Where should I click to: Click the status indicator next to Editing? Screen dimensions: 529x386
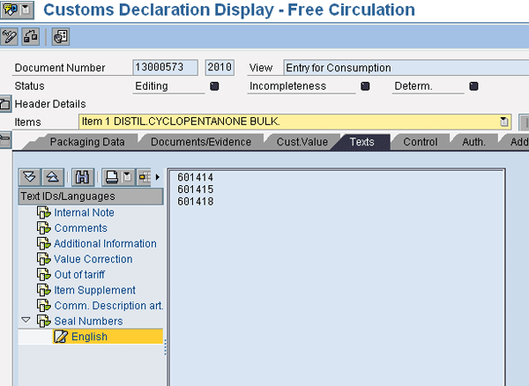(x=214, y=86)
